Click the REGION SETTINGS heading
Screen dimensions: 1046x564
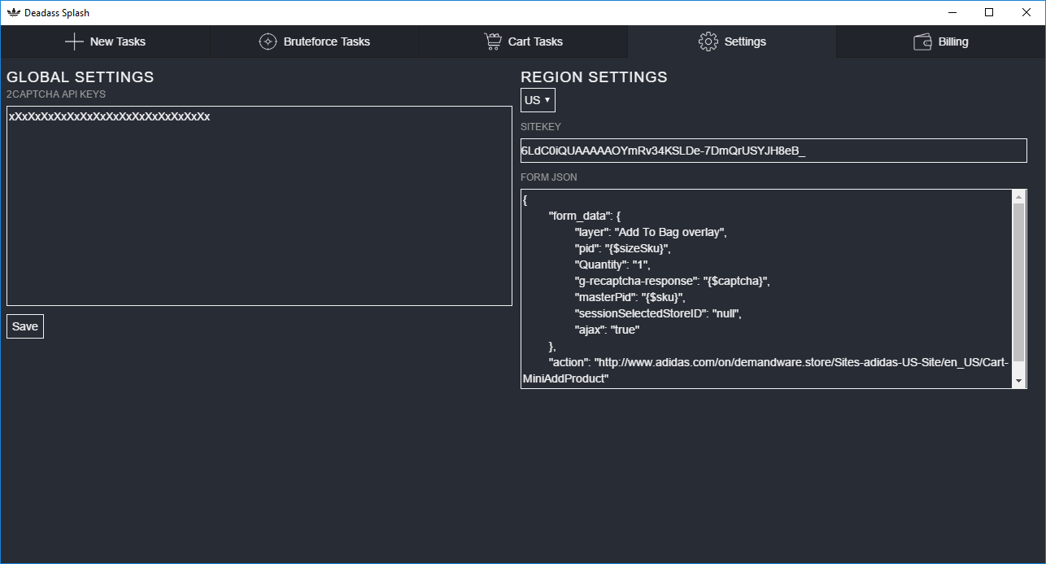pyautogui.click(x=594, y=77)
